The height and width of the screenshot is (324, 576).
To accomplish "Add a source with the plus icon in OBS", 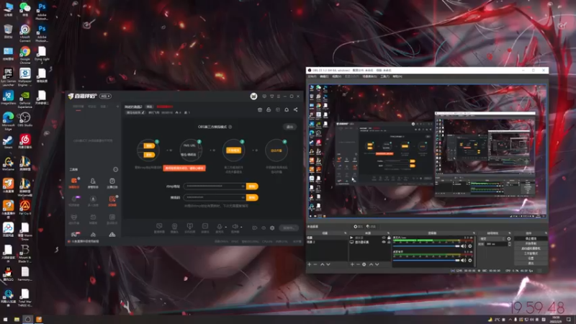I will pos(352,264).
